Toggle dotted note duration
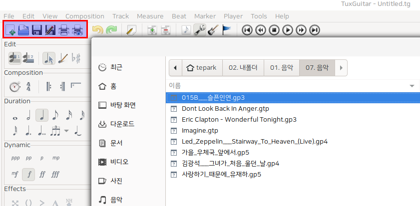This screenshot has width=420, height=206. (x=28, y=131)
